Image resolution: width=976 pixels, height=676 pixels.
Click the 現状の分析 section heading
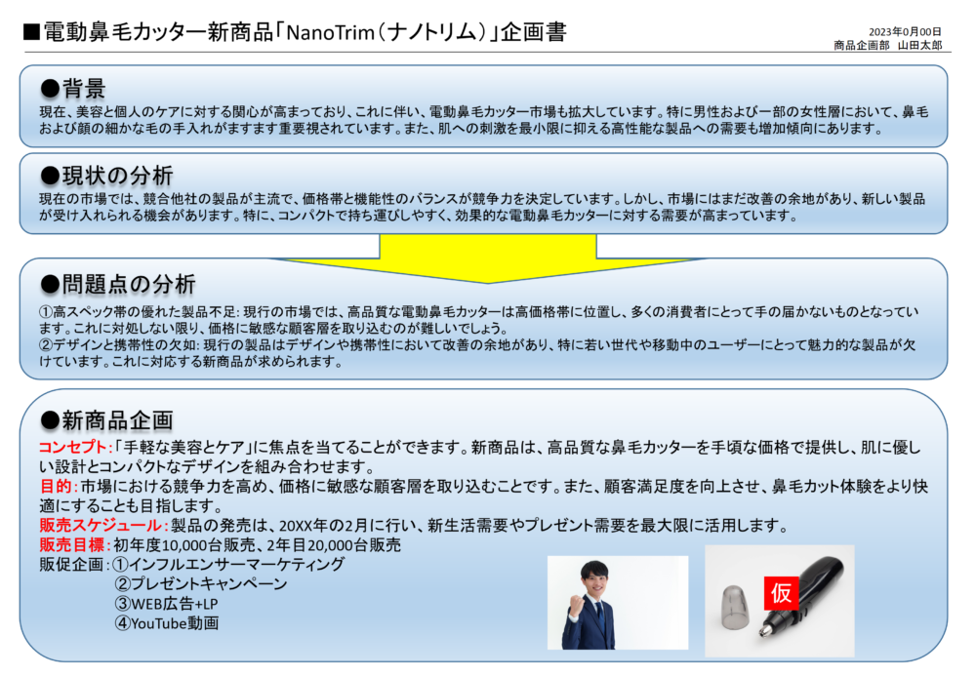click(x=106, y=176)
